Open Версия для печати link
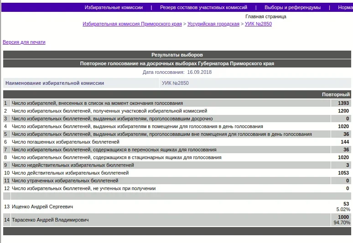Viewport: 353px width, 243px height. click(x=24, y=42)
